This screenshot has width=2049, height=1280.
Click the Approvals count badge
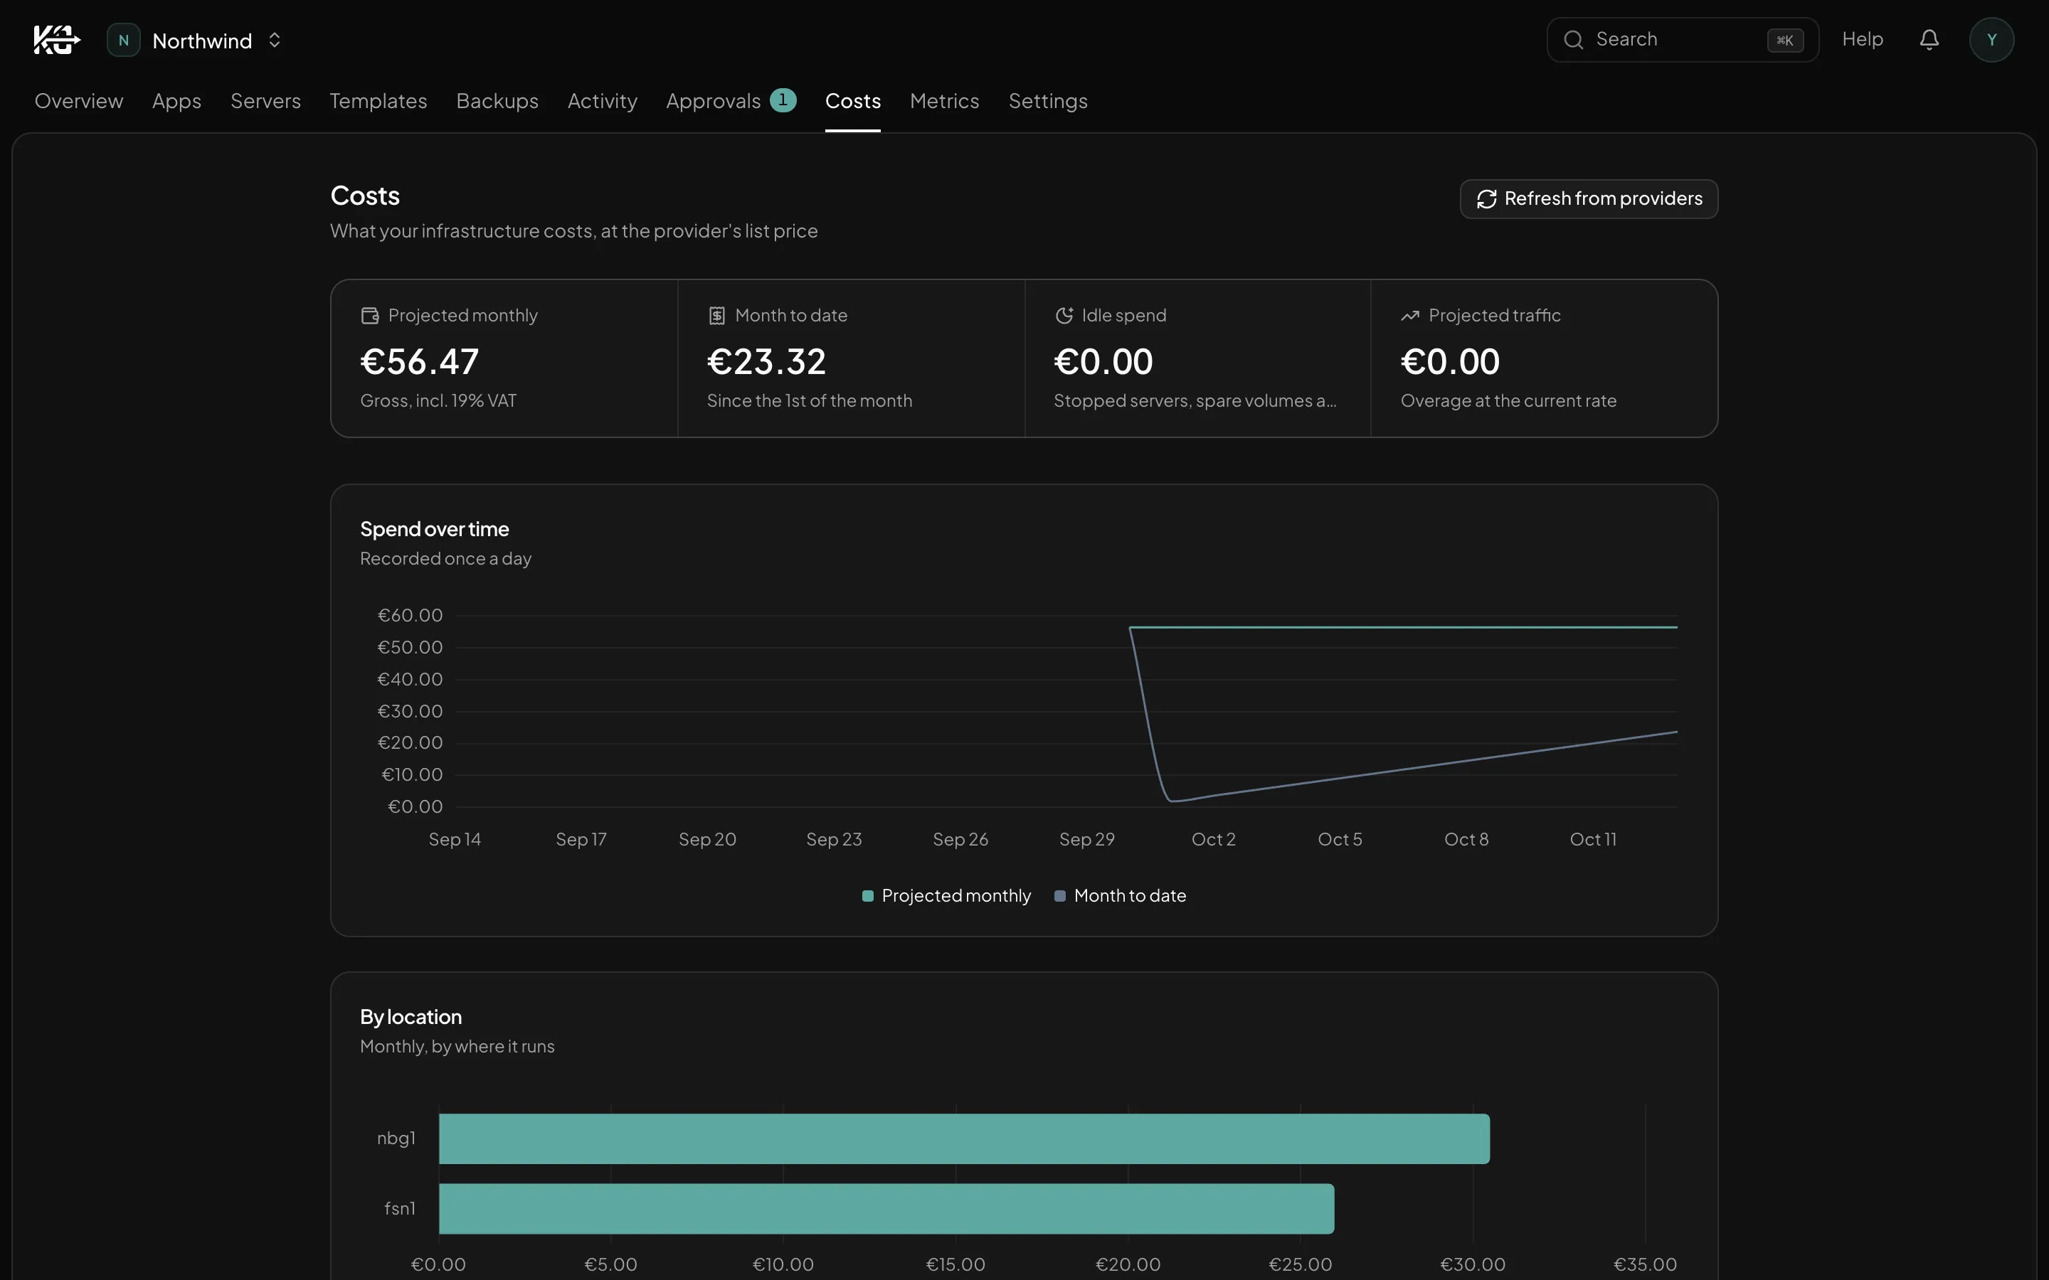point(783,100)
